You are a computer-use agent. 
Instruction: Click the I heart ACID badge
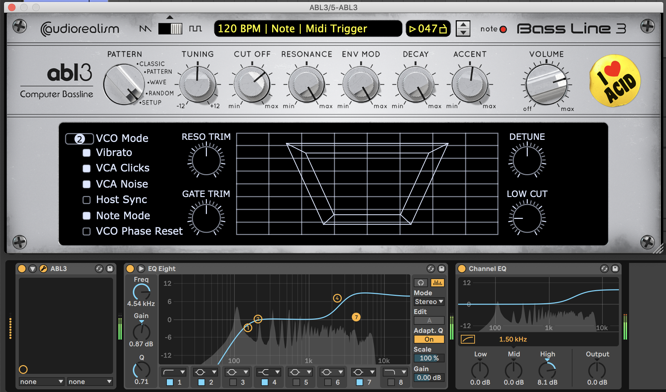[x=615, y=81]
